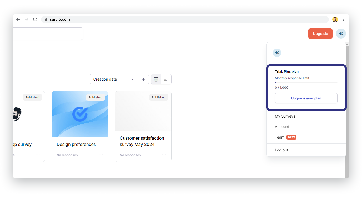Click the Design preferences title
The image size is (362, 197).
click(76, 144)
